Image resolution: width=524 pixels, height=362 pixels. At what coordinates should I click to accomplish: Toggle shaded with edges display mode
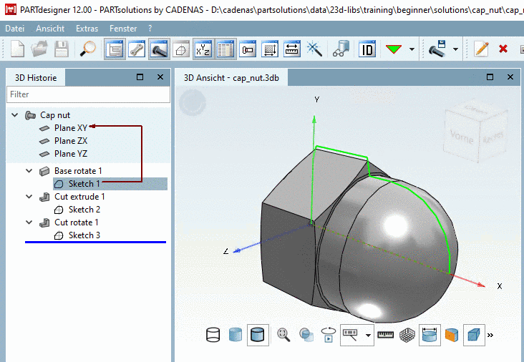(258, 335)
